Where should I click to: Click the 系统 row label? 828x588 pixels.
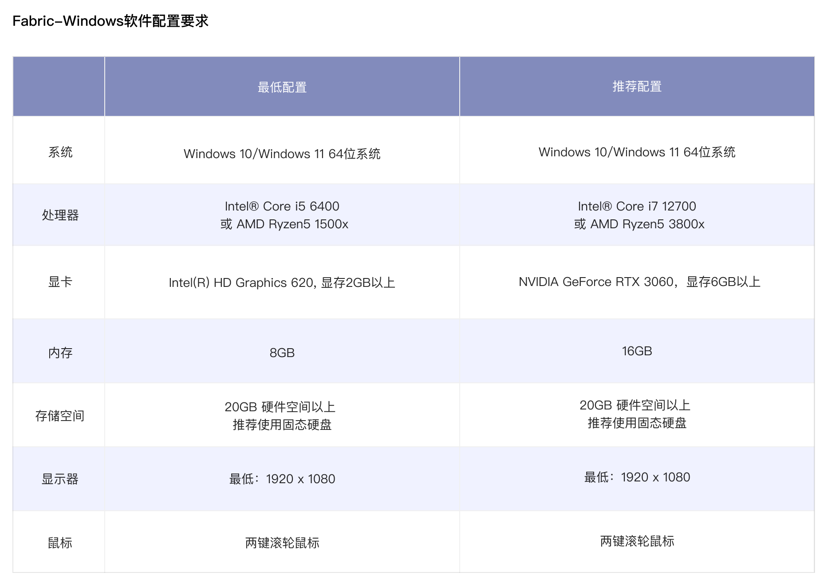(x=60, y=152)
